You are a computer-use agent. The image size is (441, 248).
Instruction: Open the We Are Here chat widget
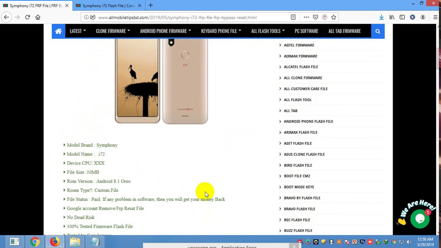pyautogui.click(x=420, y=218)
